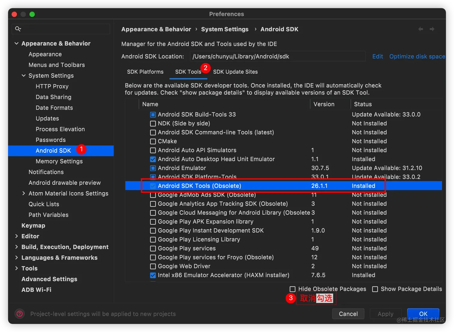Viewport: 454px width, 332px height.
Task: Focus the settings search field
Action: (61, 29)
